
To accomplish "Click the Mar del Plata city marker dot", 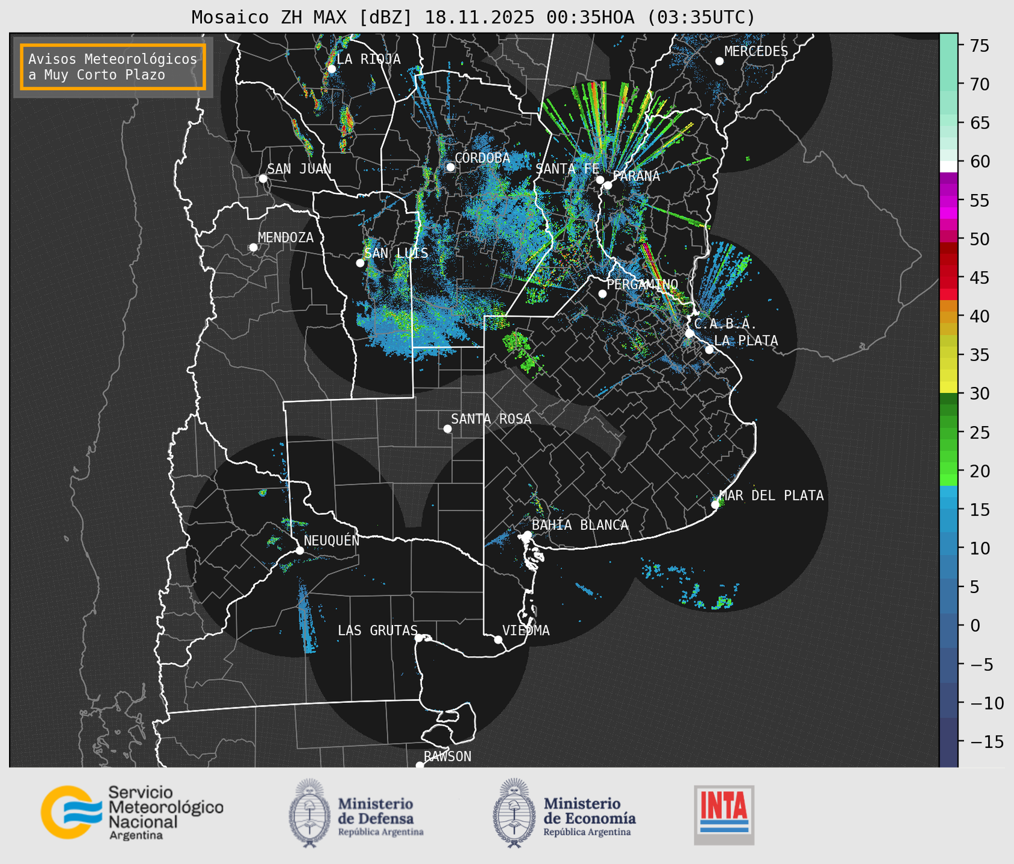I will 715,505.
